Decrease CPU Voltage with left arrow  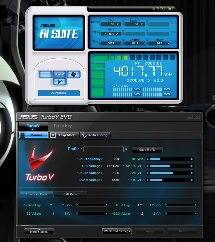click(148, 166)
